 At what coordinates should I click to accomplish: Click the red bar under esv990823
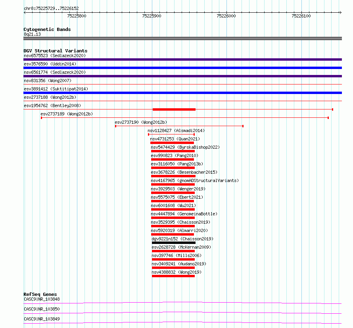point(173,159)
